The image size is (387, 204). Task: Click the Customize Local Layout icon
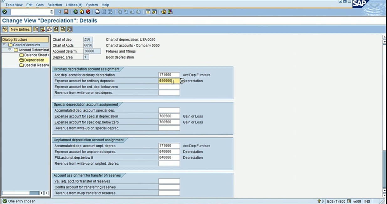click(170, 12)
